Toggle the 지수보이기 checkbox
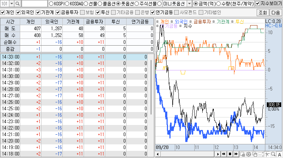The width and height of the screenshot is (283, 158). 257,4
